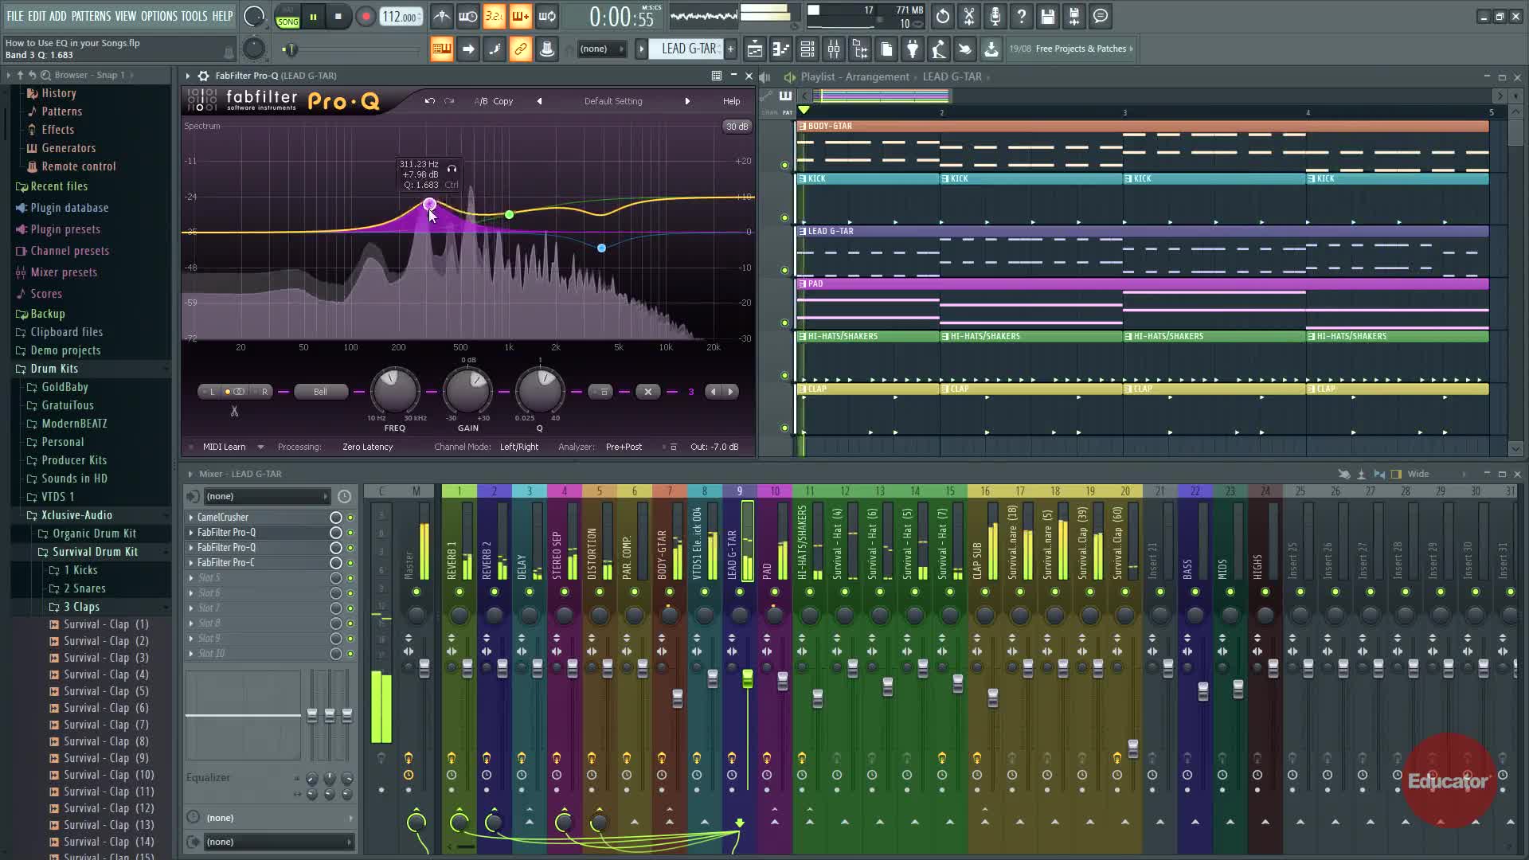Click the record button
Screen dimensions: 1529x860
[366, 17]
